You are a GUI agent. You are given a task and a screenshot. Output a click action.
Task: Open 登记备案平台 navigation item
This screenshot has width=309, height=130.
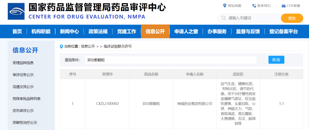point(284,31)
